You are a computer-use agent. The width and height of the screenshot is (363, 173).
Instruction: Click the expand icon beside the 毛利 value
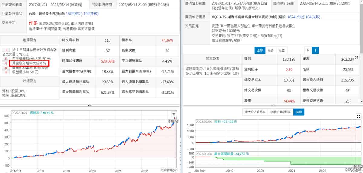tap(356, 57)
